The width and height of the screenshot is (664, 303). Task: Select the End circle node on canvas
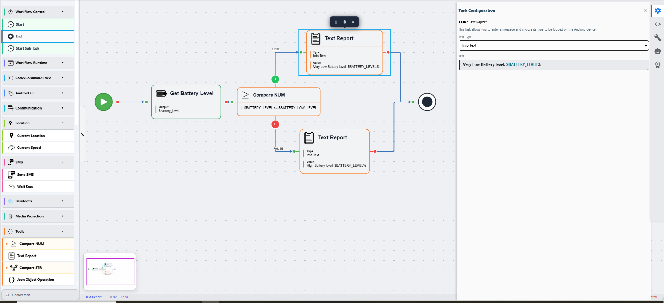tap(427, 102)
